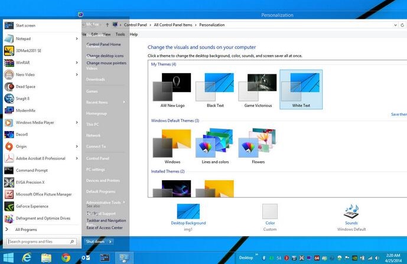
Task: Click the Windows Start button
Action: (x=8, y=258)
